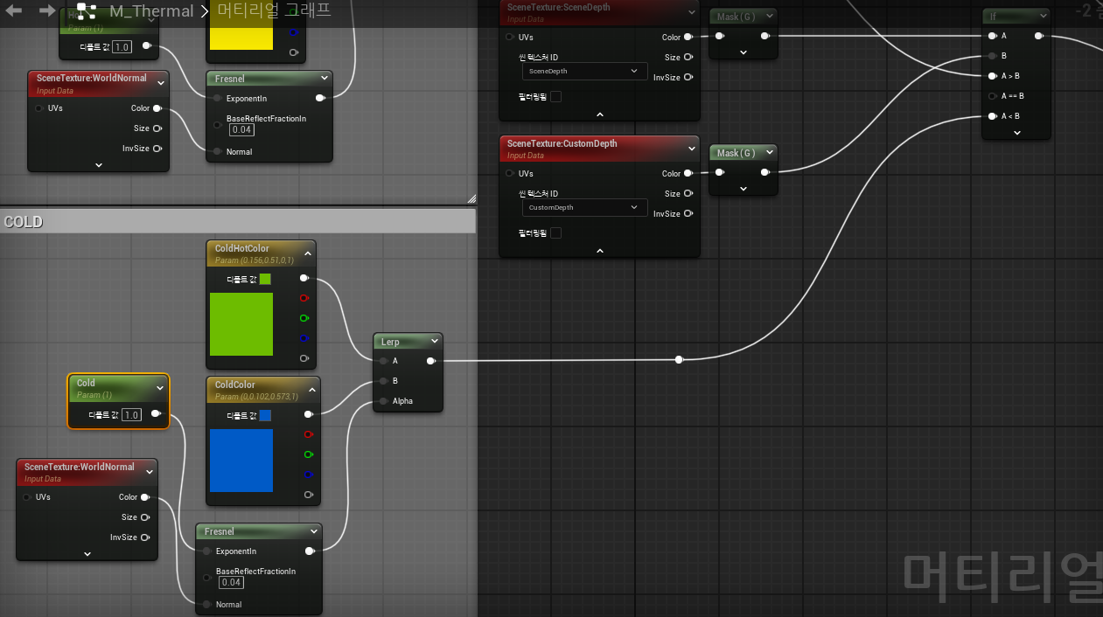Click the Cold parameter node's output pin
Image resolution: width=1103 pixels, height=617 pixels.
tap(156, 413)
